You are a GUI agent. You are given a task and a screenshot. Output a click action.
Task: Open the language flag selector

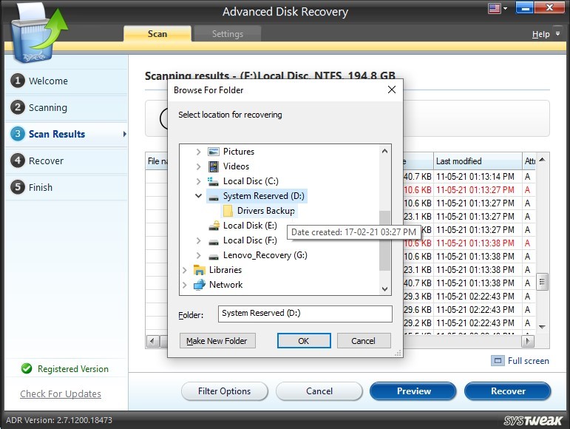point(494,8)
